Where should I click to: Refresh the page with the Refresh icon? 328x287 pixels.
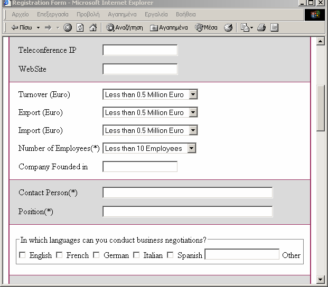(x=80, y=27)
